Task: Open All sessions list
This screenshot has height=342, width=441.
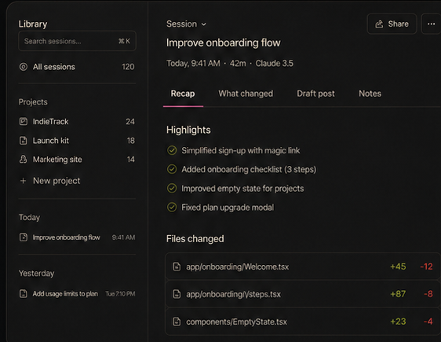Action: (x=77, y=67)
